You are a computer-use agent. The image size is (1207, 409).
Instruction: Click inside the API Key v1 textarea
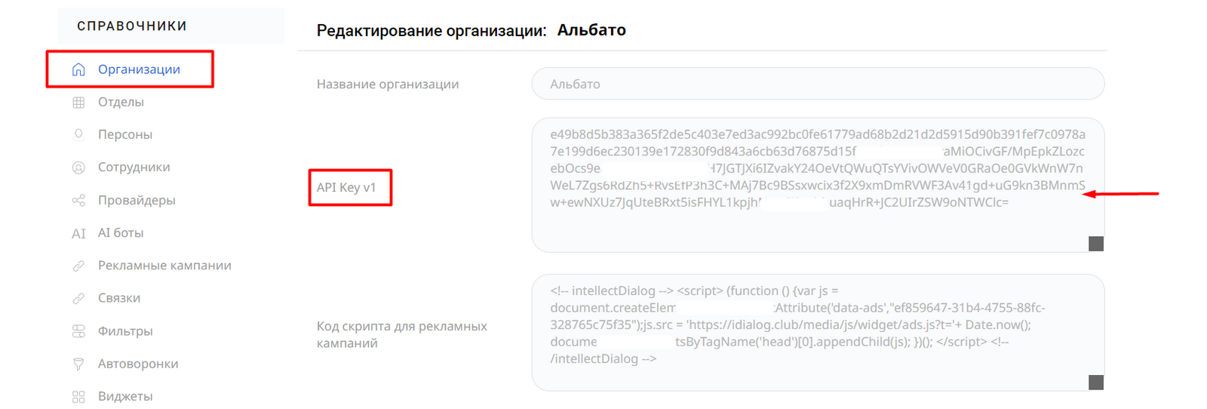818,226
